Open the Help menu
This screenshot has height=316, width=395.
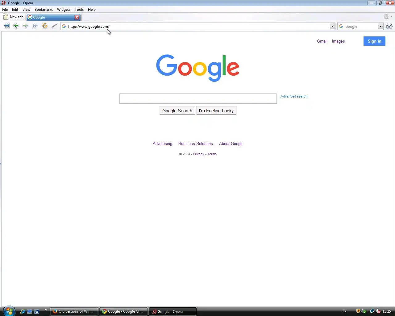pyautogui.click(x=92, y=9)
